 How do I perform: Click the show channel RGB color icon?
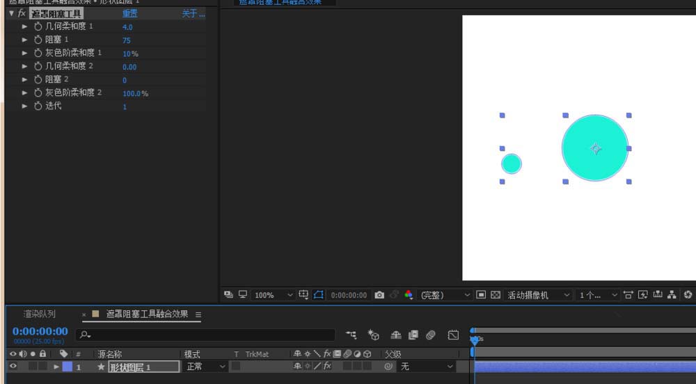[x=409, y=295]
